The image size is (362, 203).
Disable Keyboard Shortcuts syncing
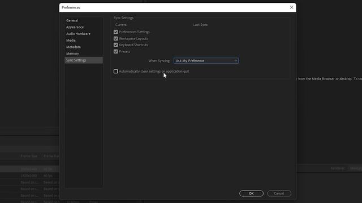(115, 45)
